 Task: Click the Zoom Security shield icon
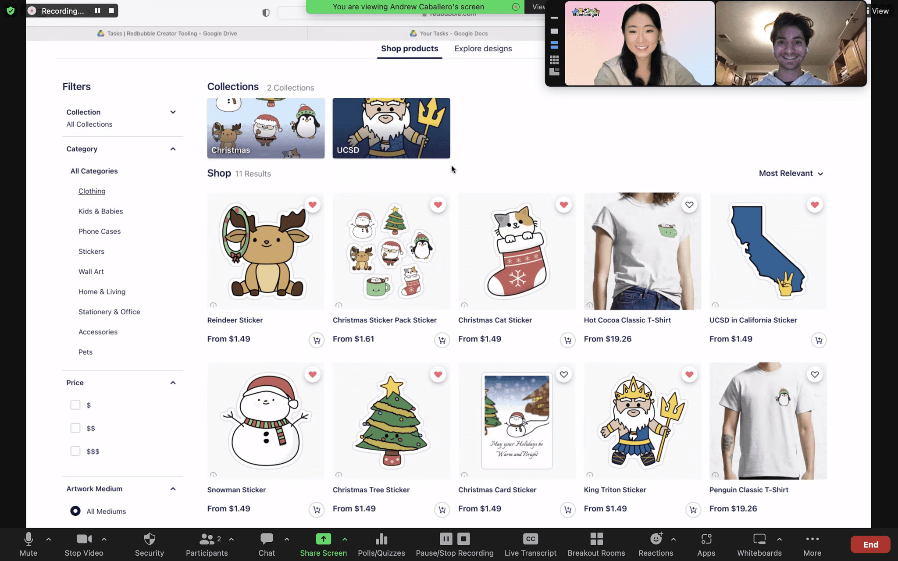click(x=149, y=539)
